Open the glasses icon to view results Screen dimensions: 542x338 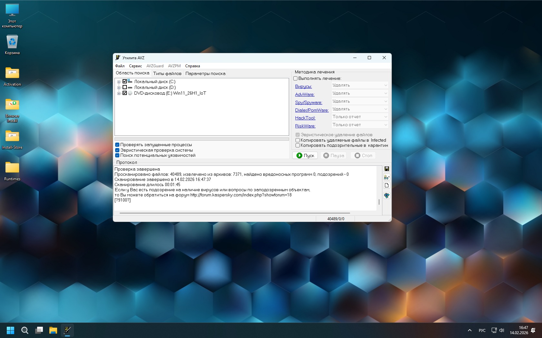tap(386, 177)
